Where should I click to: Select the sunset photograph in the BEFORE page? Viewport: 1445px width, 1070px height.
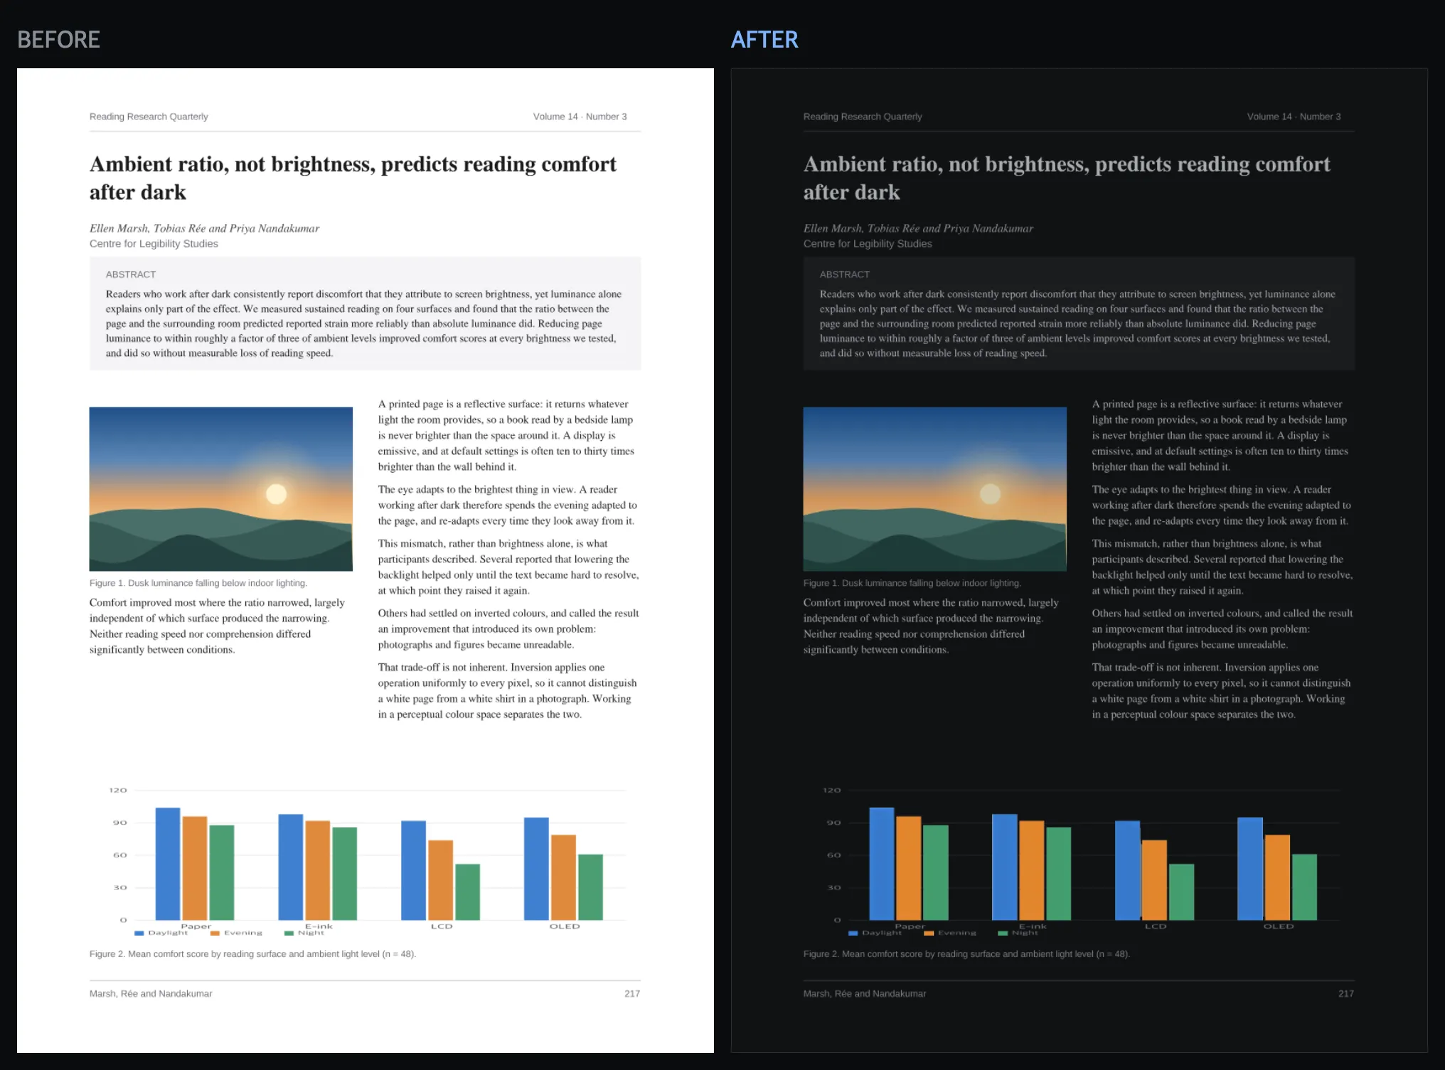(221, 489)
